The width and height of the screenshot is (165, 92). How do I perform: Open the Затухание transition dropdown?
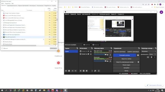click(148, 51)
